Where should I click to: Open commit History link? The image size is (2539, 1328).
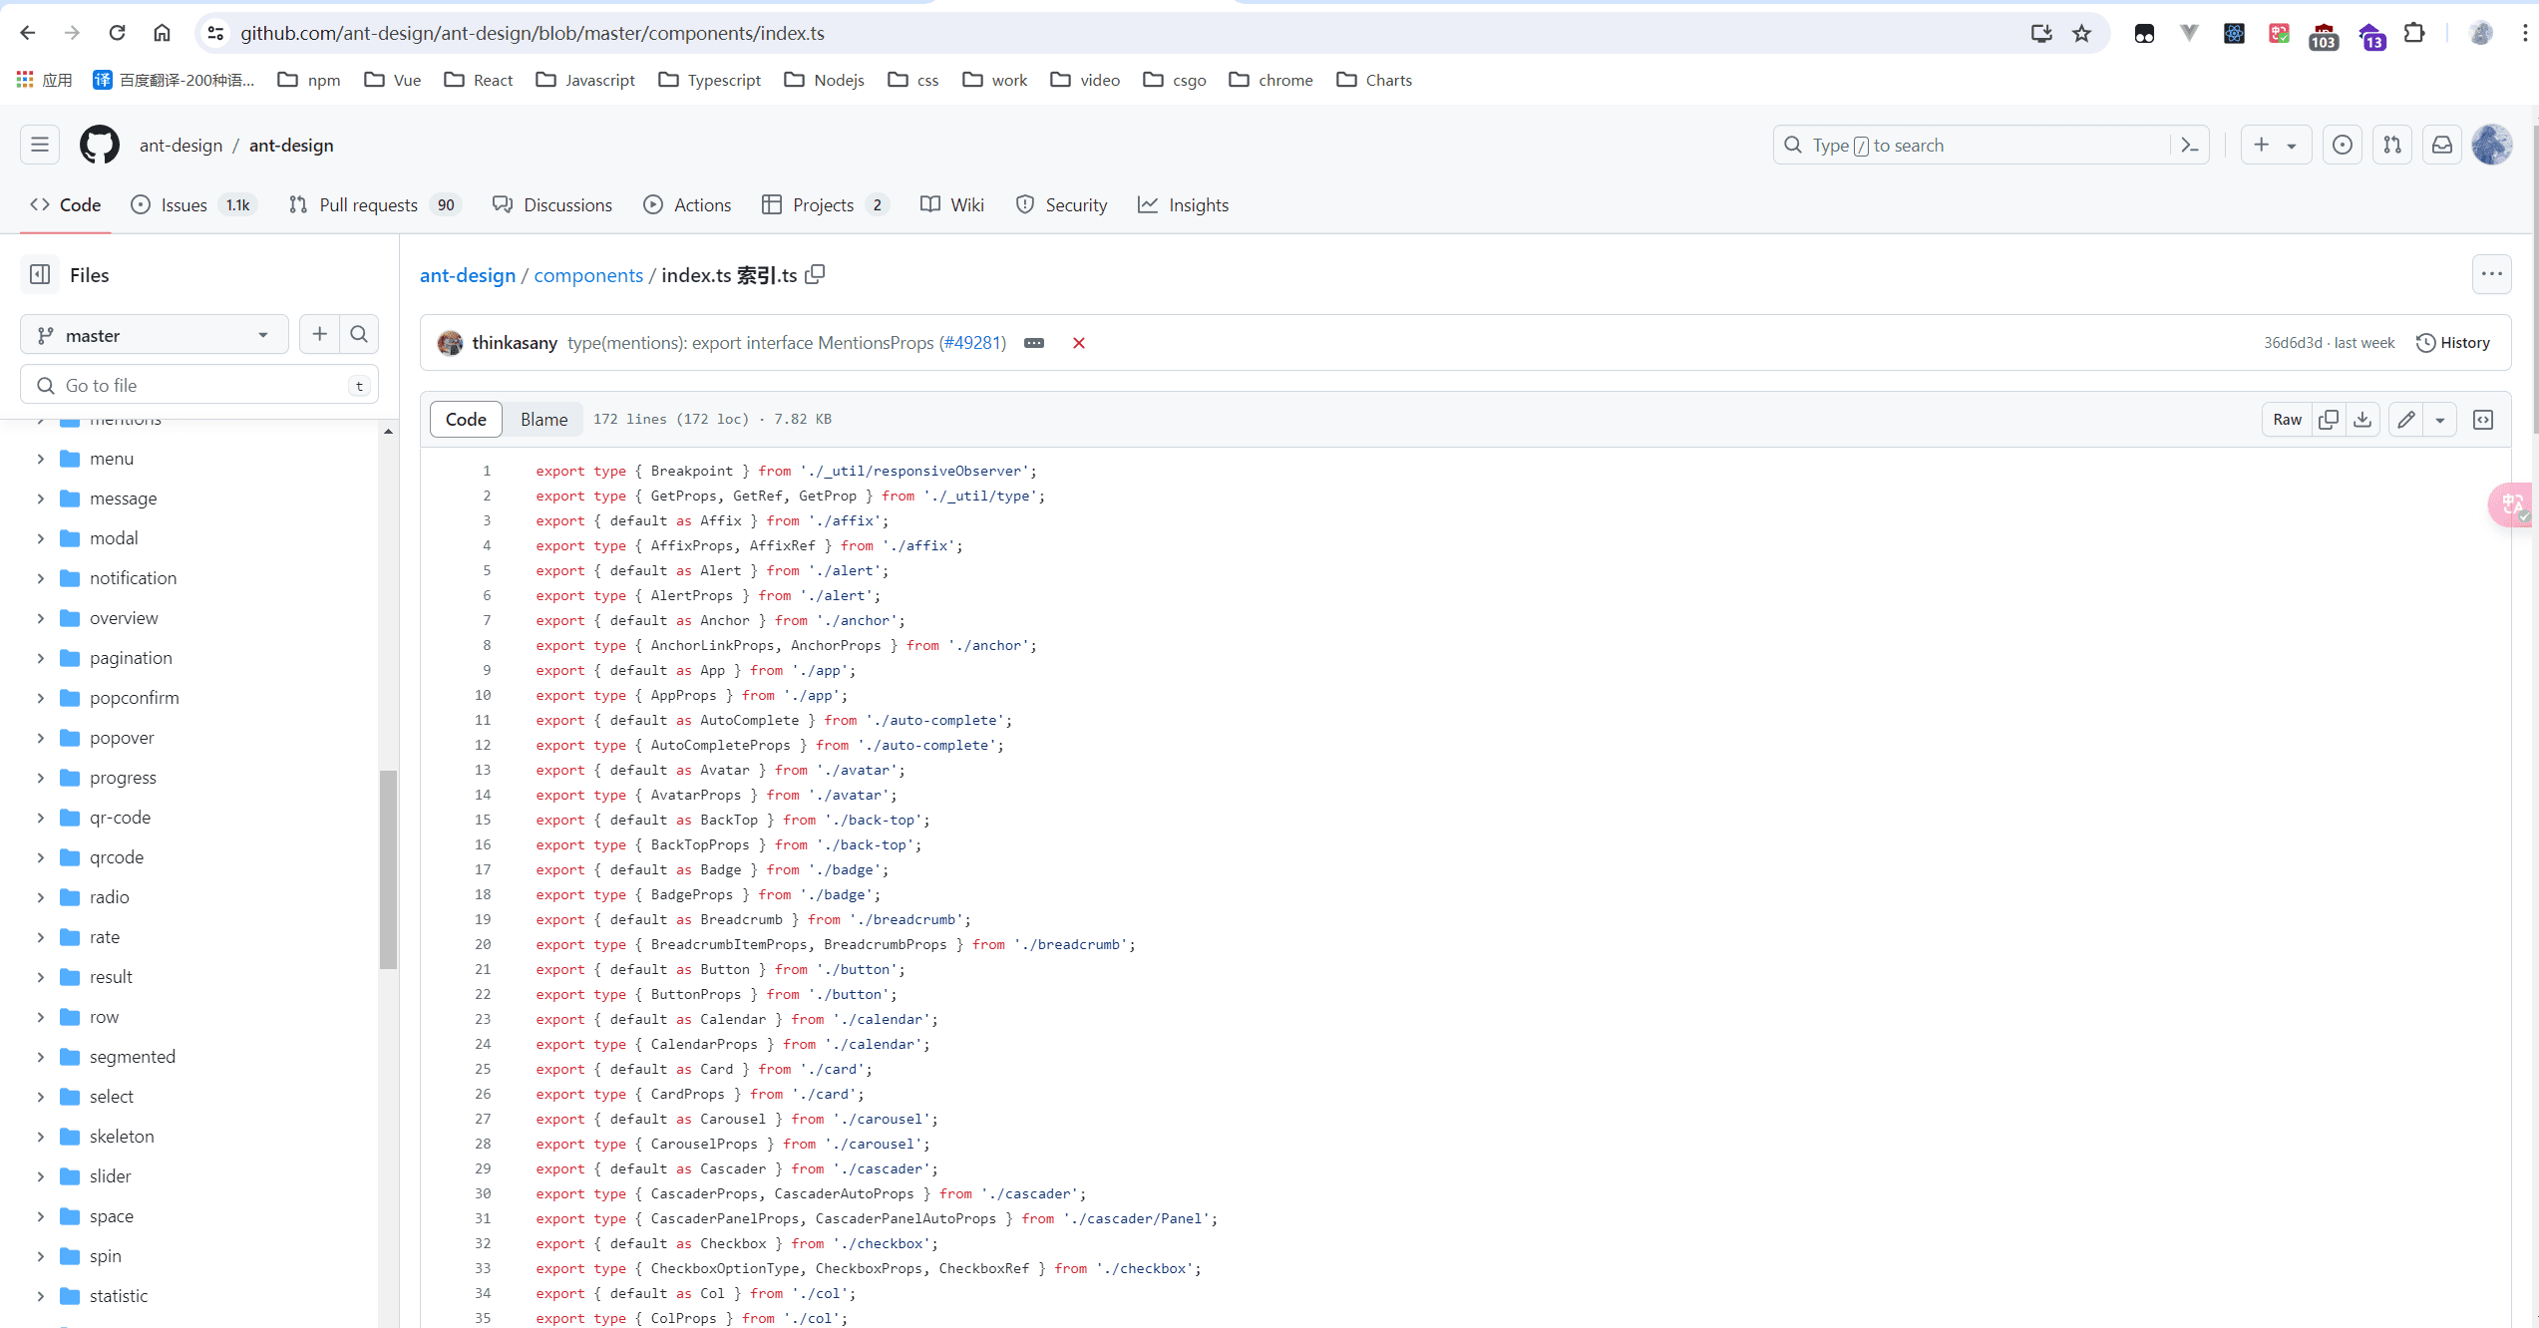[2453, 343]
